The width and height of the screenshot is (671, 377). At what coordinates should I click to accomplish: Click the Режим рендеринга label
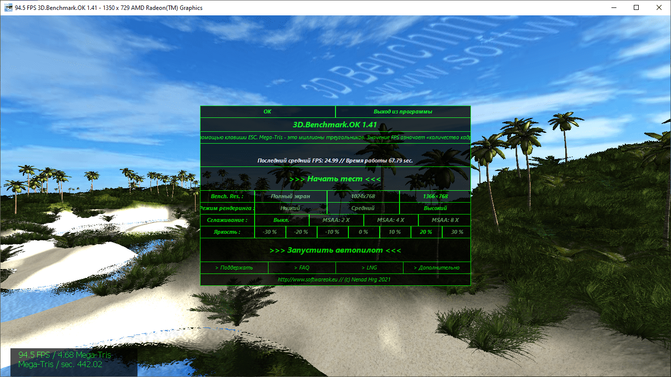[227, 208]
